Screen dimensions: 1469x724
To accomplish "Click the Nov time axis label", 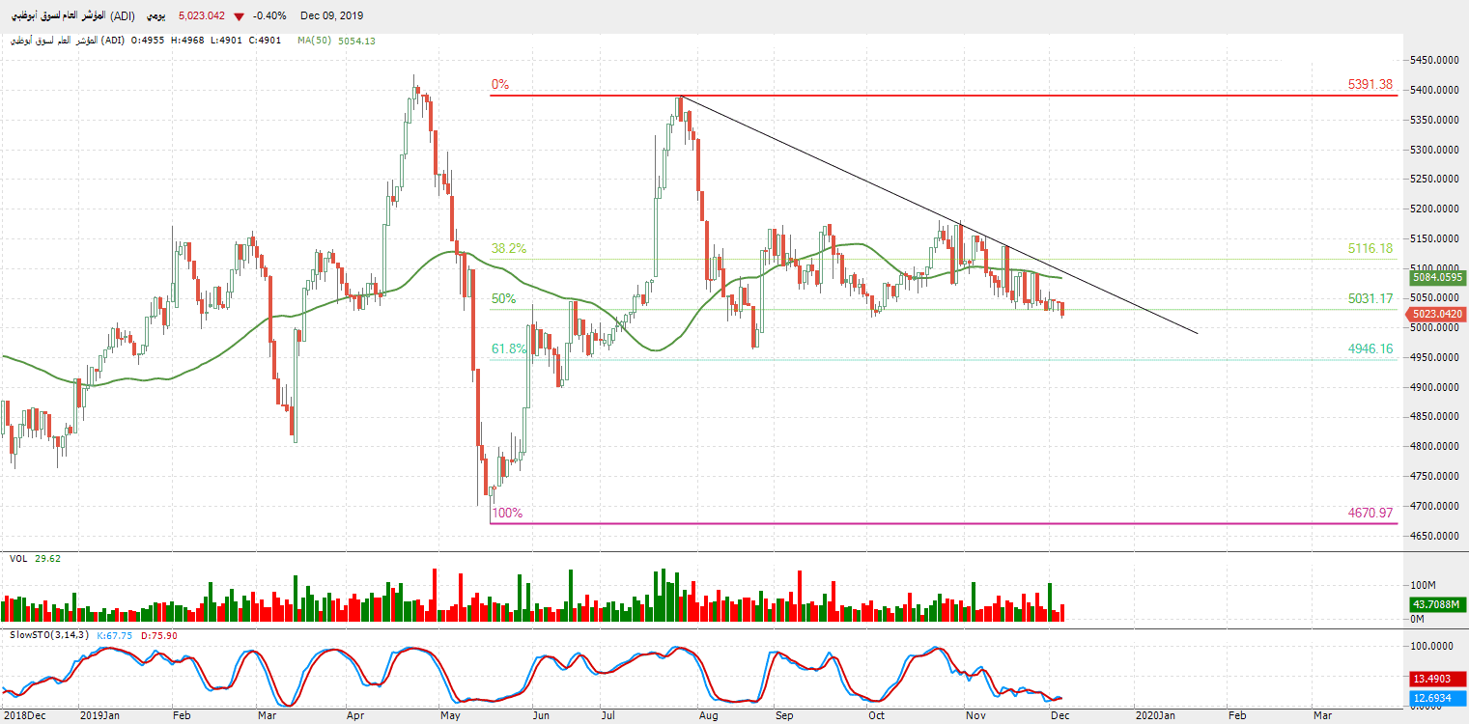I will [x=975, y=716].
